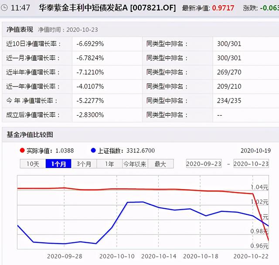Select the 10天 range tab
279x265 pixels.
point(33,164)
